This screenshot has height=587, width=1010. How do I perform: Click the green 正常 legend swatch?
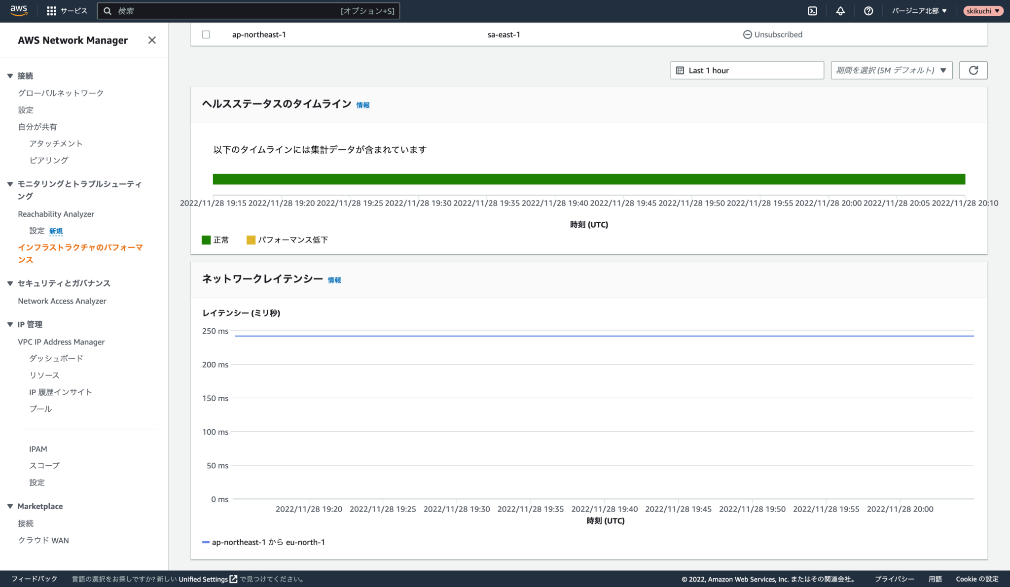[206, 240]
